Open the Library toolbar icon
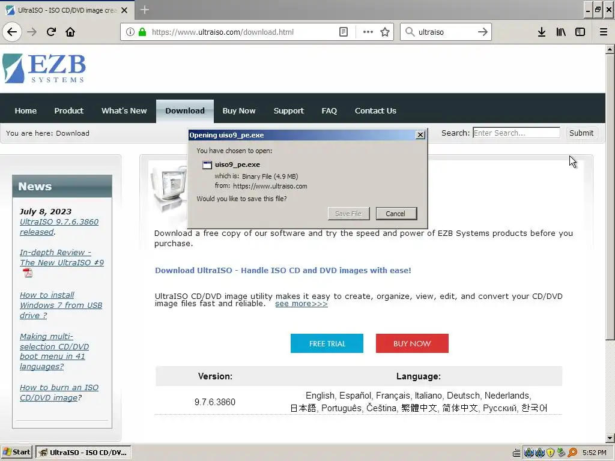Screen dimensions: 615x461 point(561,32)
